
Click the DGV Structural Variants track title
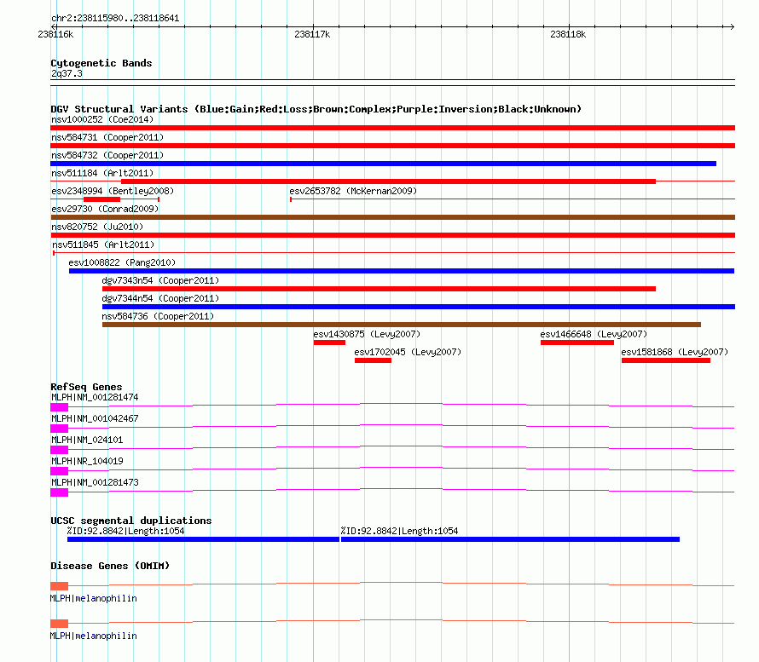(x=316, y=109)
